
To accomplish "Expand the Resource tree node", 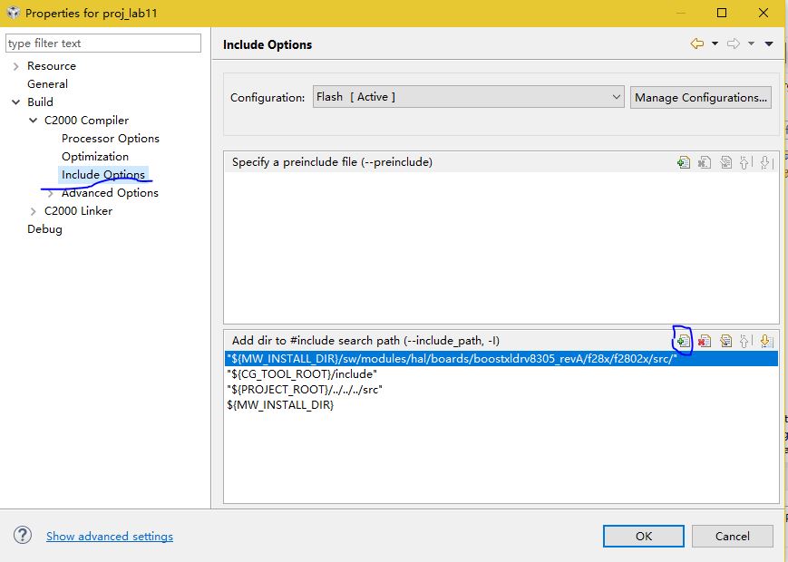I will pyautogui.click(x=16, y=66).
